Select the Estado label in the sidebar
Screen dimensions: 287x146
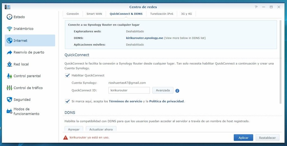[19, 17]
